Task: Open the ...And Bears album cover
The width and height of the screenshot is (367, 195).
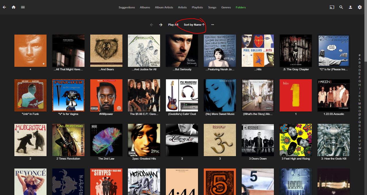Action: 106,51
